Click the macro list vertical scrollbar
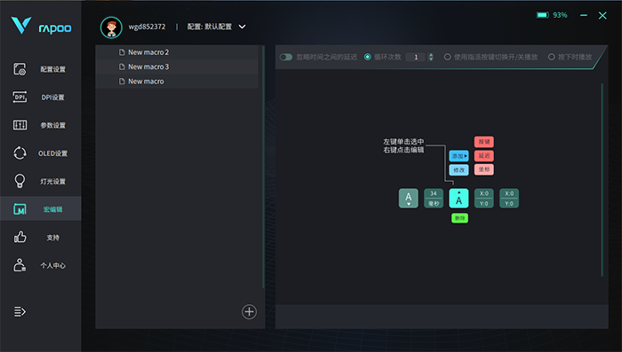 (x=263, y=167)
